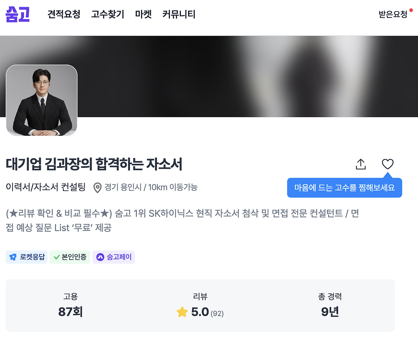Click the 로켓응답 rocket badge icon
This screenshot has height=339, width=418.
point(13,257)
